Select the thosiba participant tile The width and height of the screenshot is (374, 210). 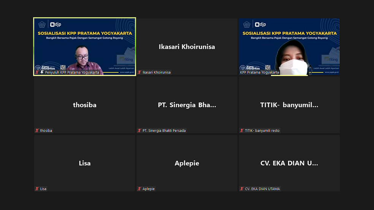pos(84,105)
